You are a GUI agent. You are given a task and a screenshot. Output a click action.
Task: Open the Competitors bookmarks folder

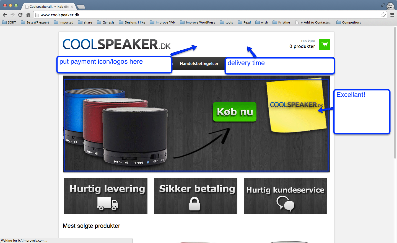pyautogui.click(x=349, y=22)
